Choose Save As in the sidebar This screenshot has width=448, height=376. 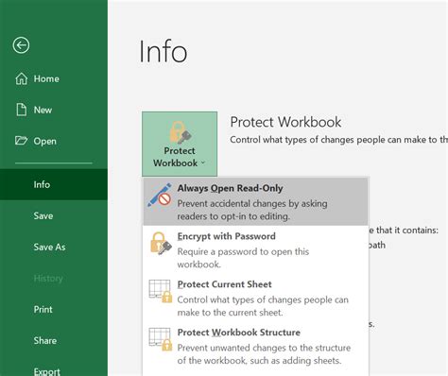point(54,247)
